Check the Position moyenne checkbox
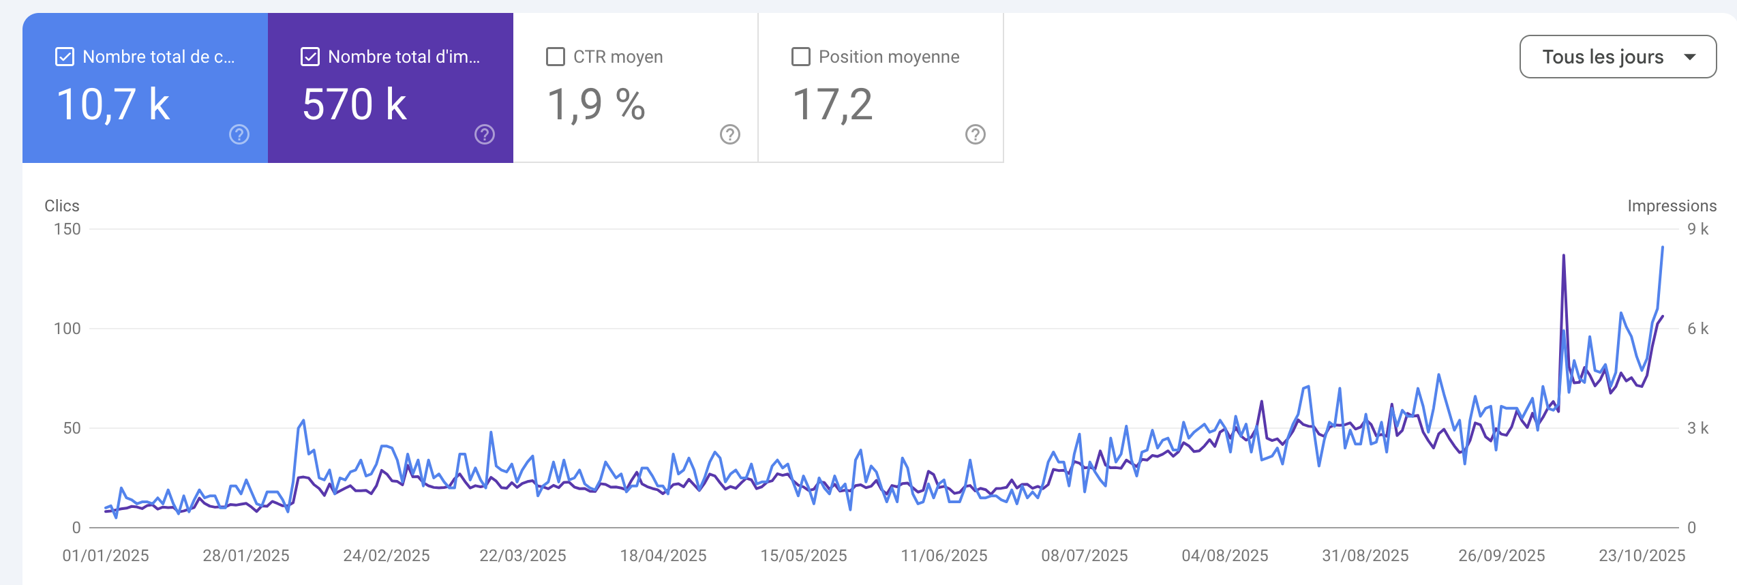 (x=801, y=57)
